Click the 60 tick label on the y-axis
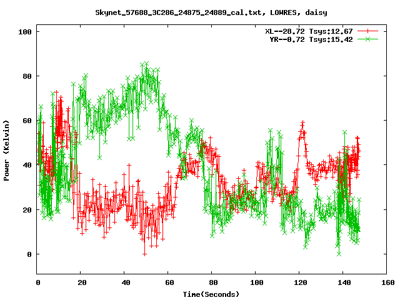400x300 pixels. (x=27, y=121)
